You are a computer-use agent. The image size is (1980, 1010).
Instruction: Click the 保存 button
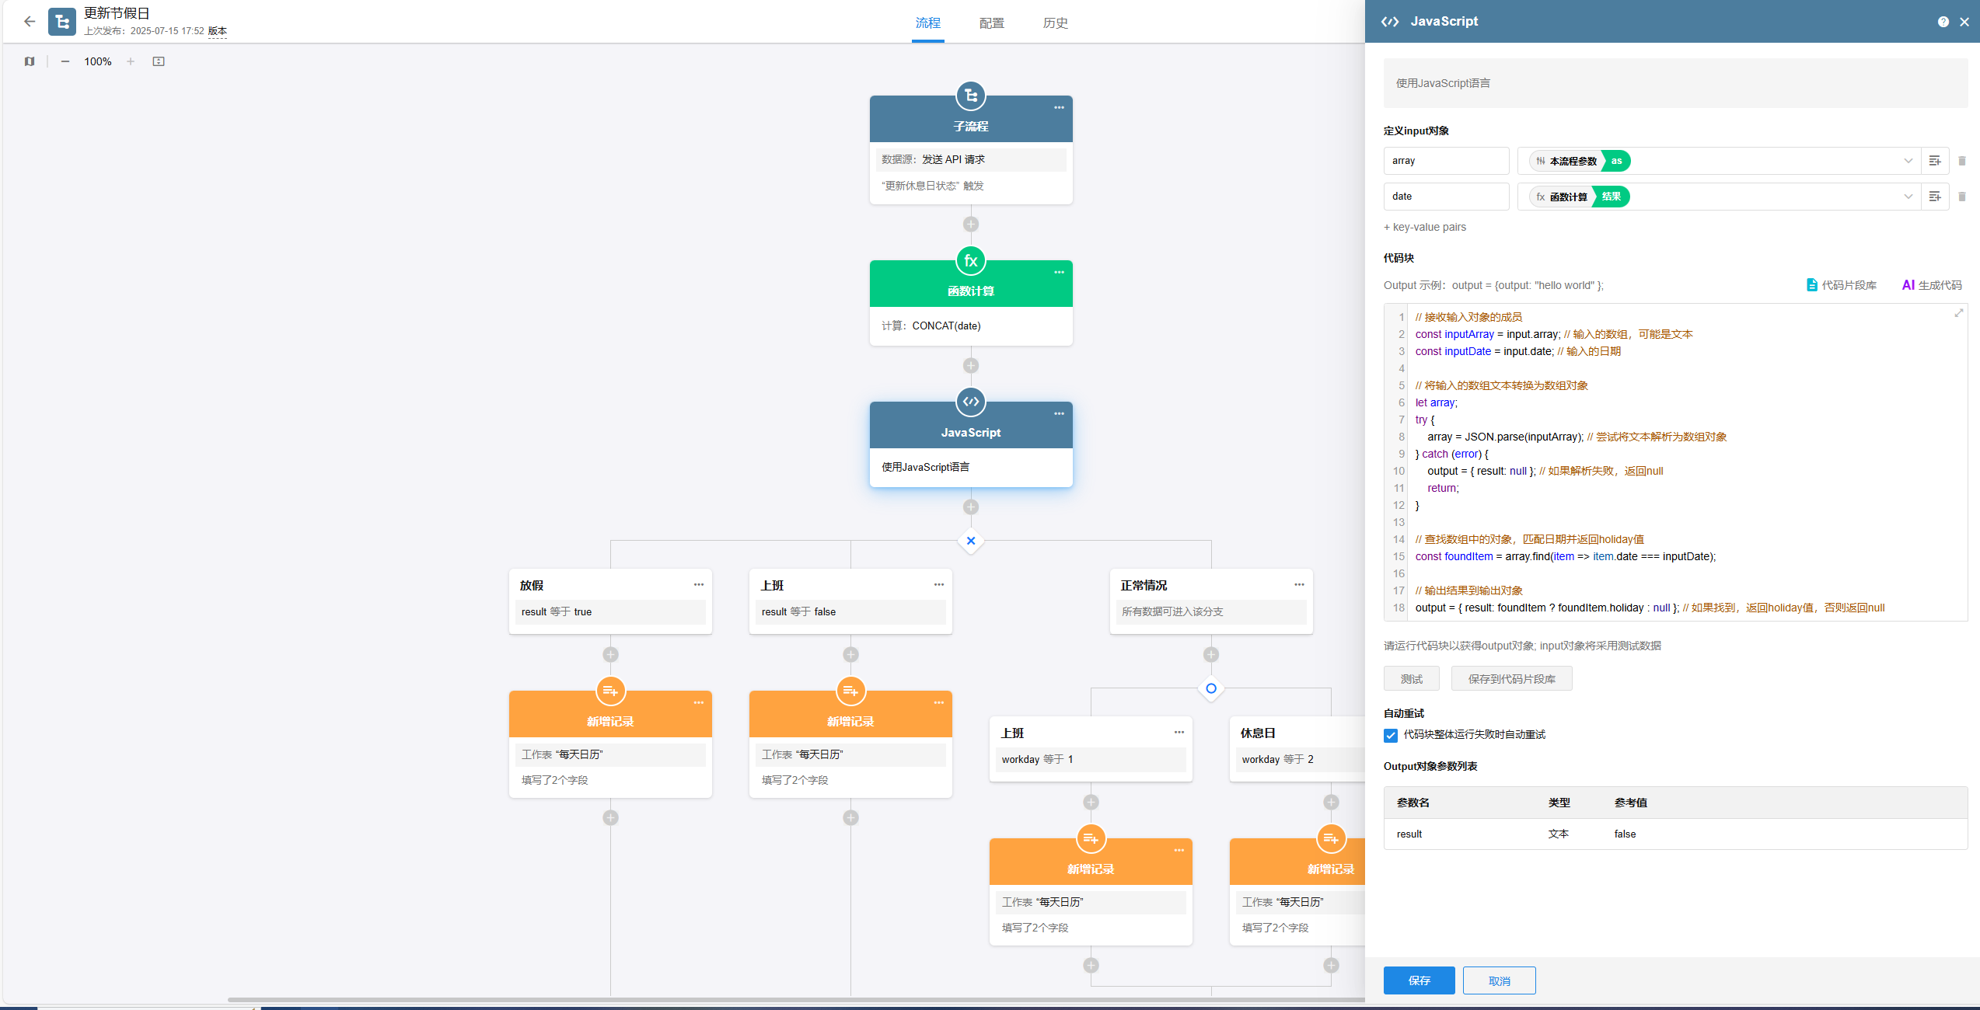(1419, 980)
